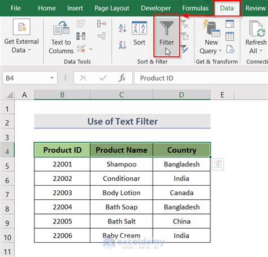Click the Remove Duplicates icon

(x=81, y=36)
